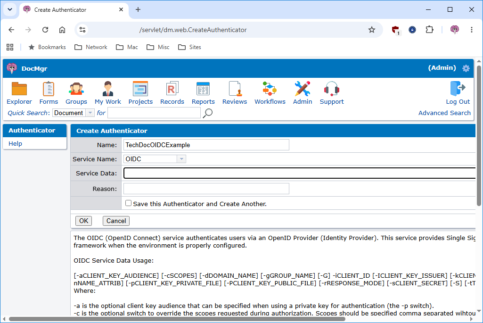Open the Records icon
This screenshot has width=483, height=323.
coord(172,89)
